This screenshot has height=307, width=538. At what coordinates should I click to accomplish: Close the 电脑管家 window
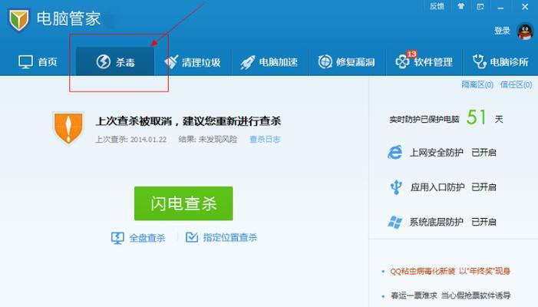[525, 6]
